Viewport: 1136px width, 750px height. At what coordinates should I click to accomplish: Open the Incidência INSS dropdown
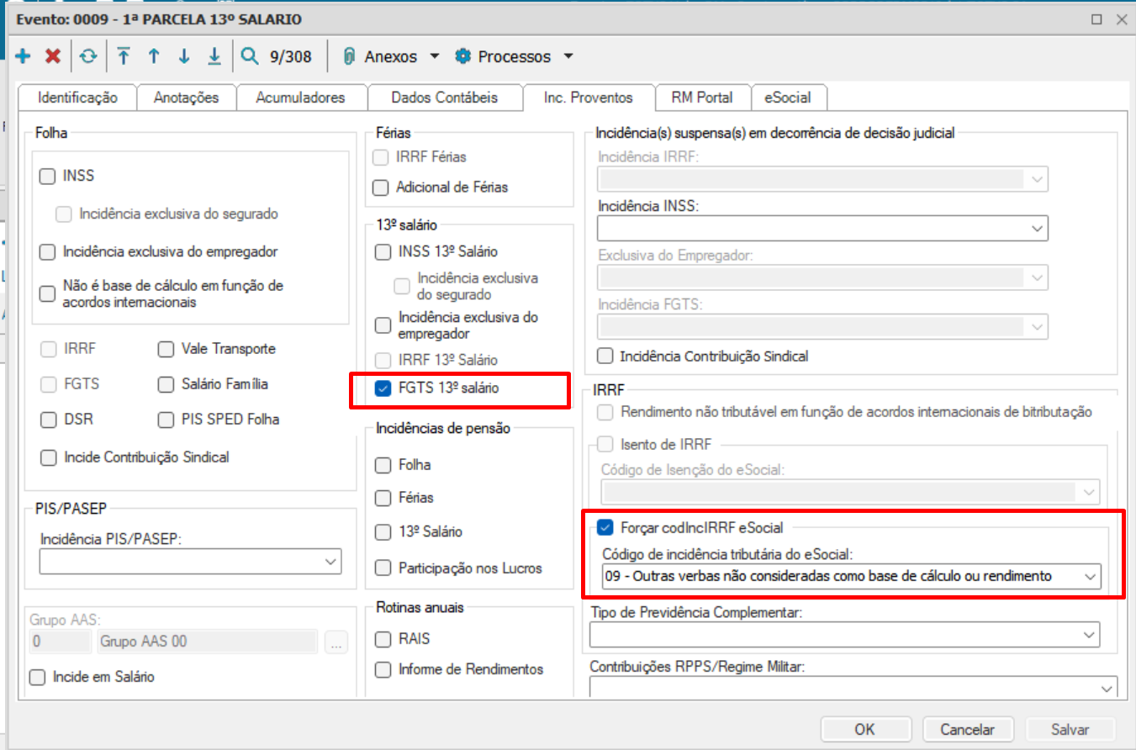[1036, 228]
